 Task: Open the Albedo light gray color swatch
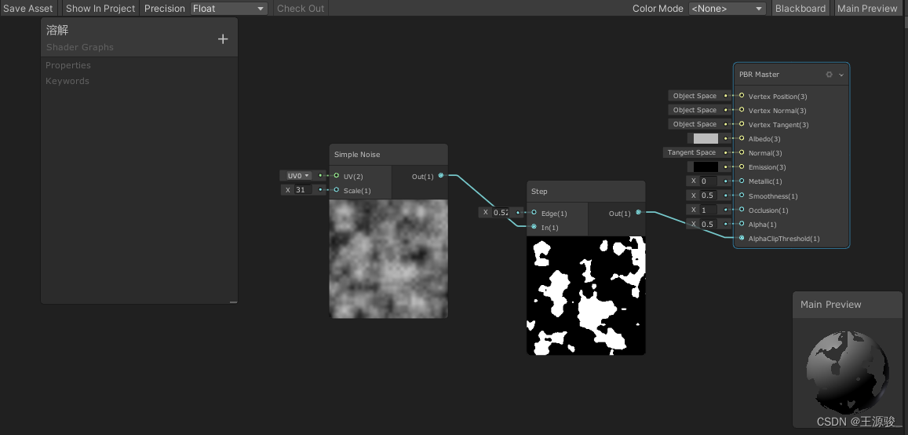tap(706, 139)
